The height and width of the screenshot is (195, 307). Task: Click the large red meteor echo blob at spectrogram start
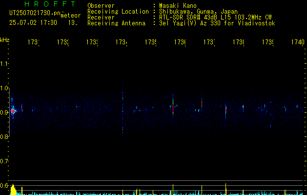point(13,111)
